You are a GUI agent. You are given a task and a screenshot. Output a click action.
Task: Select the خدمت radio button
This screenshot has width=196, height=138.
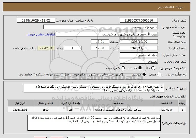tap(140, 68)
